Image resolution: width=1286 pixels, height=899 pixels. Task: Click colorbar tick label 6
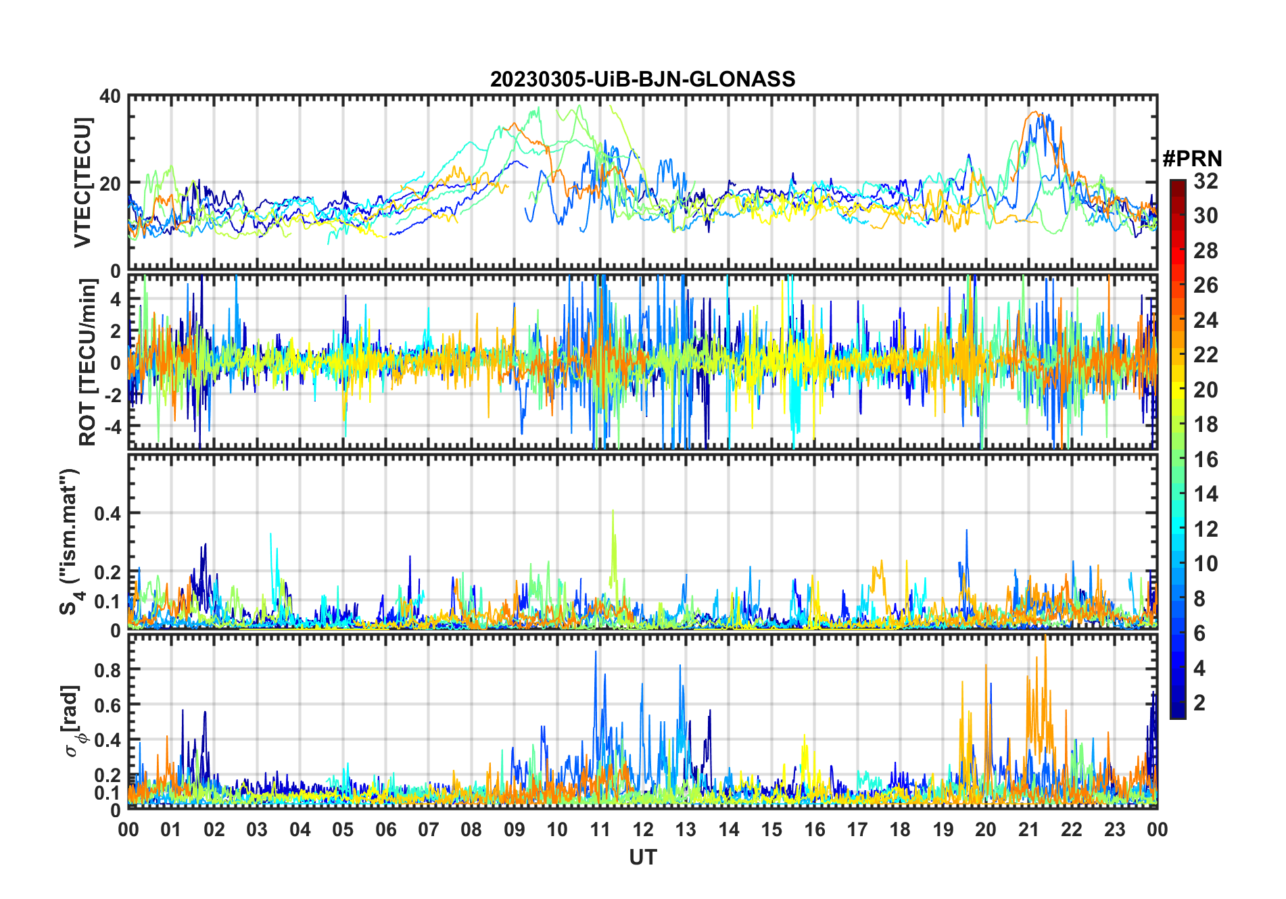[x=1199, y=633]
